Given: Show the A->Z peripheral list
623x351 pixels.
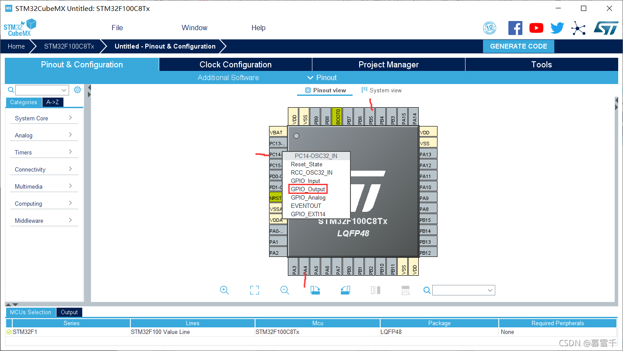Looking at the screenshot, I should pos(53,102).
